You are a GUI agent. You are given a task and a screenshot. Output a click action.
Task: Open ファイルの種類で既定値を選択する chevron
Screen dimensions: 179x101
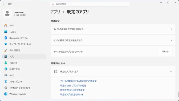point(171,29)
